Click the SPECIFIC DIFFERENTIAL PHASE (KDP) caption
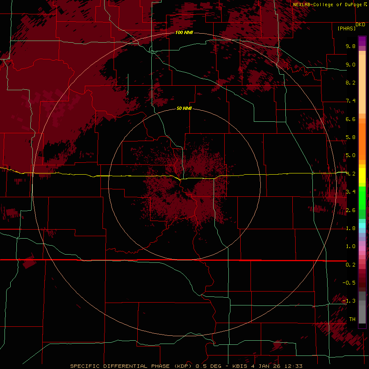The image size is (369, 369). click(x=131, y=366)
